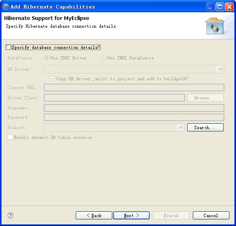Viewport: 236px width, 226px height.
Task: Enable Specify database connection details checkbox
Action: (8, 47)
